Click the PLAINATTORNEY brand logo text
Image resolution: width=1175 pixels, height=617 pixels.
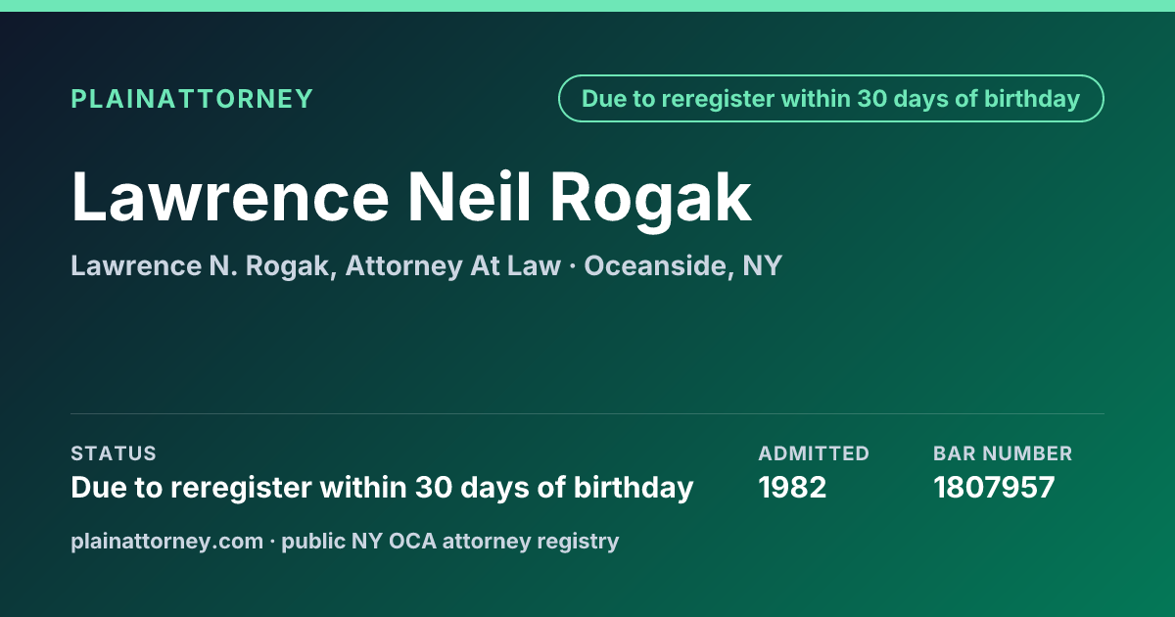click(192, 99)
